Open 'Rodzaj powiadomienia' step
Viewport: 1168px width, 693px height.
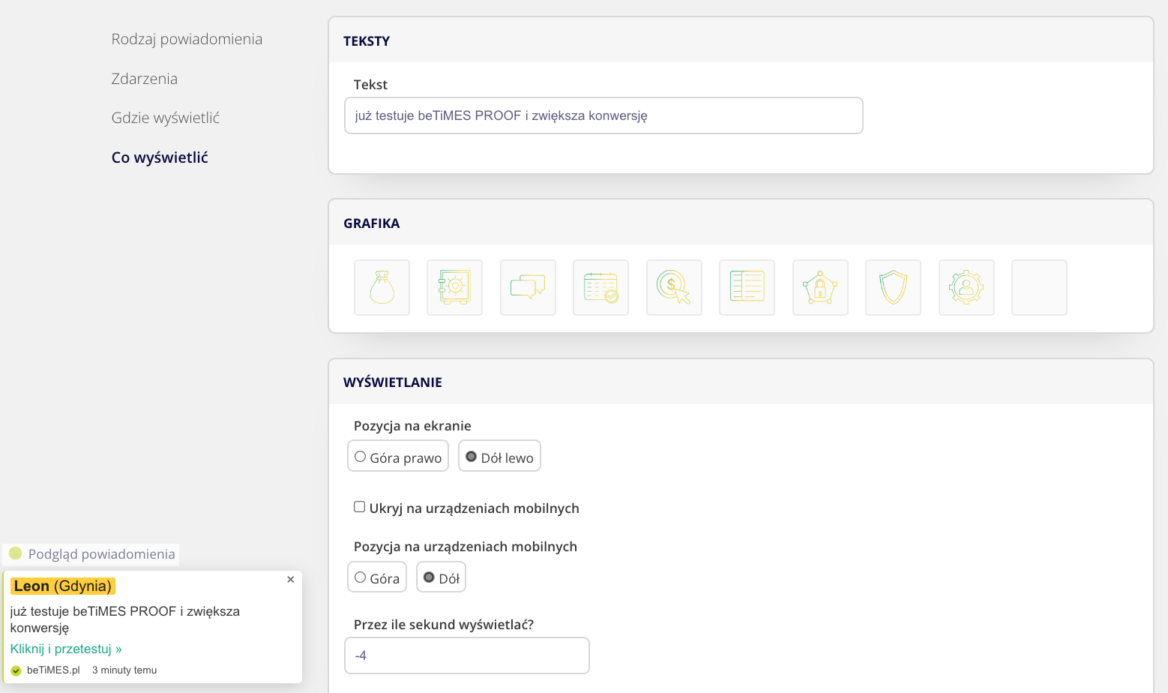(187, 39)
